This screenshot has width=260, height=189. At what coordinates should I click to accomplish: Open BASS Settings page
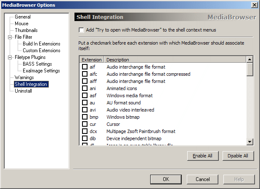tap(37, 64)
